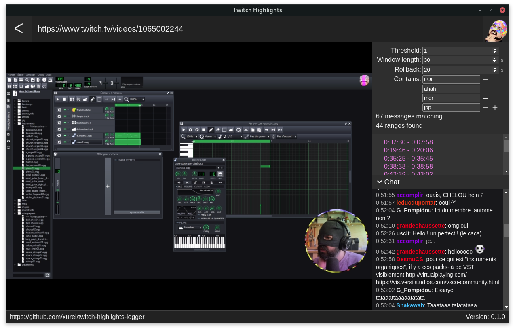Select piano01.ogg in the samples tree
The image size is (515, 330).
32,168
